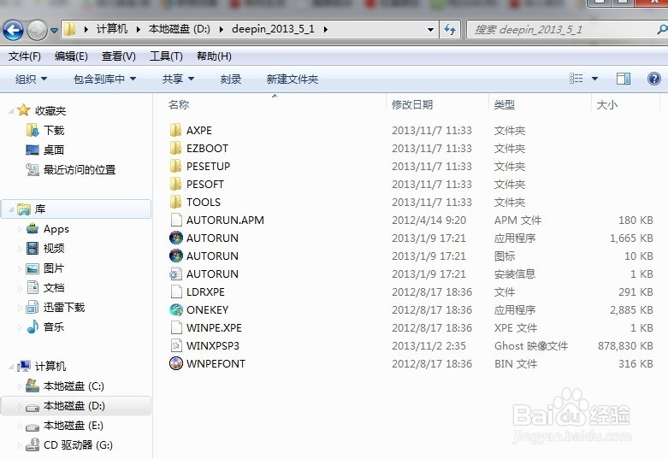Sort by 名称 column header
Image resolution: width=668 pixels, height=459 pixels.
(x=179, y=105)
